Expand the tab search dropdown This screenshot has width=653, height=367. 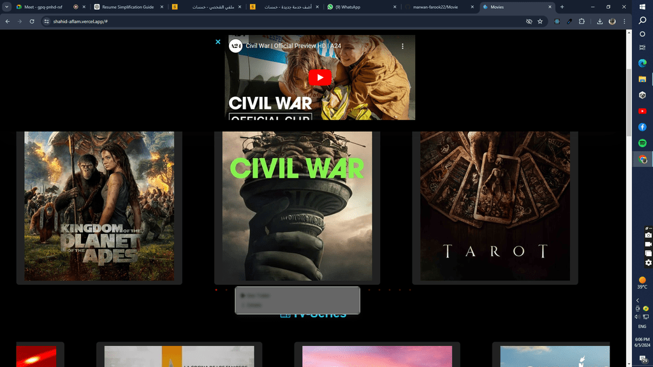(x=6, y=6)
